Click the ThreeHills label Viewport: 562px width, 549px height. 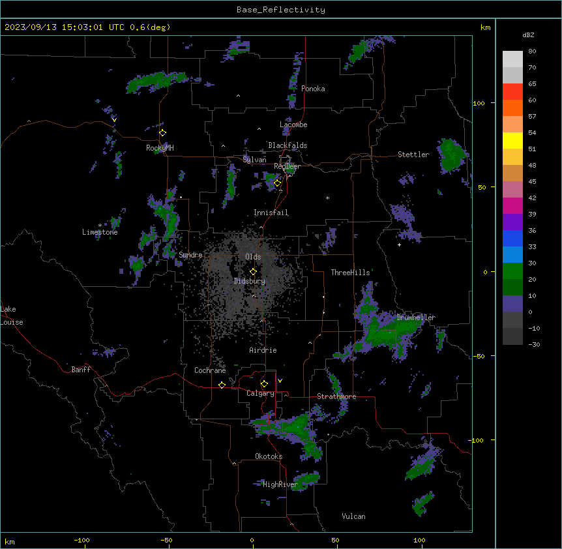[350, 273]
